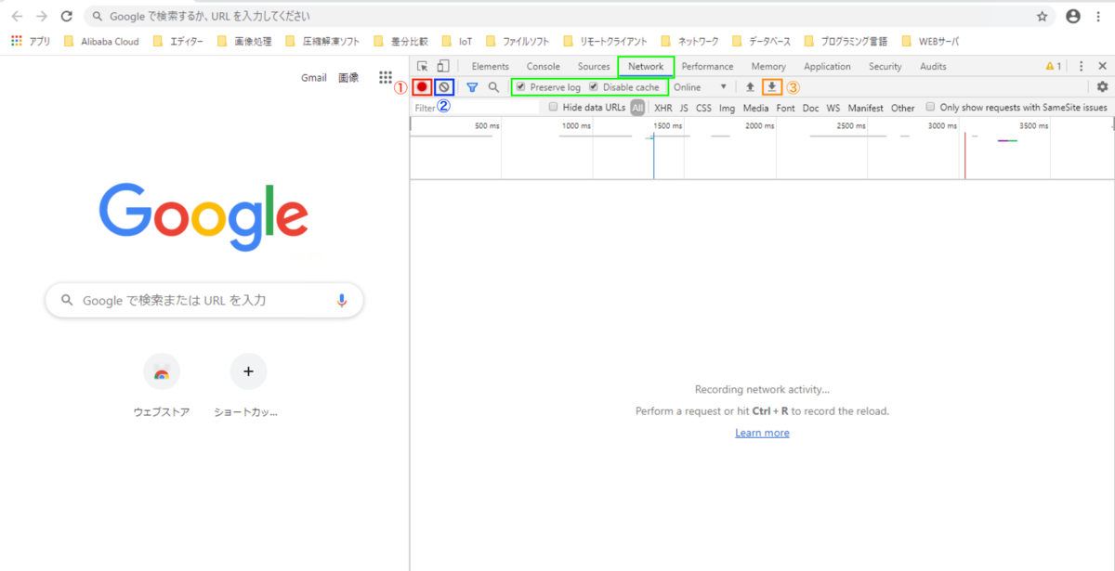Open the Online throttling dropdown
The width and height of the screenshot is (1115, 571).
pyautogui.click(x=700, y=87)
